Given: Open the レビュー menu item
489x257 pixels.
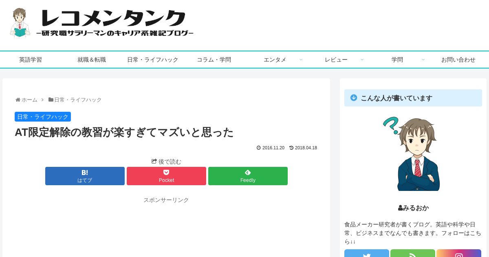Looking at the screenshot, I should coord(336,60).
